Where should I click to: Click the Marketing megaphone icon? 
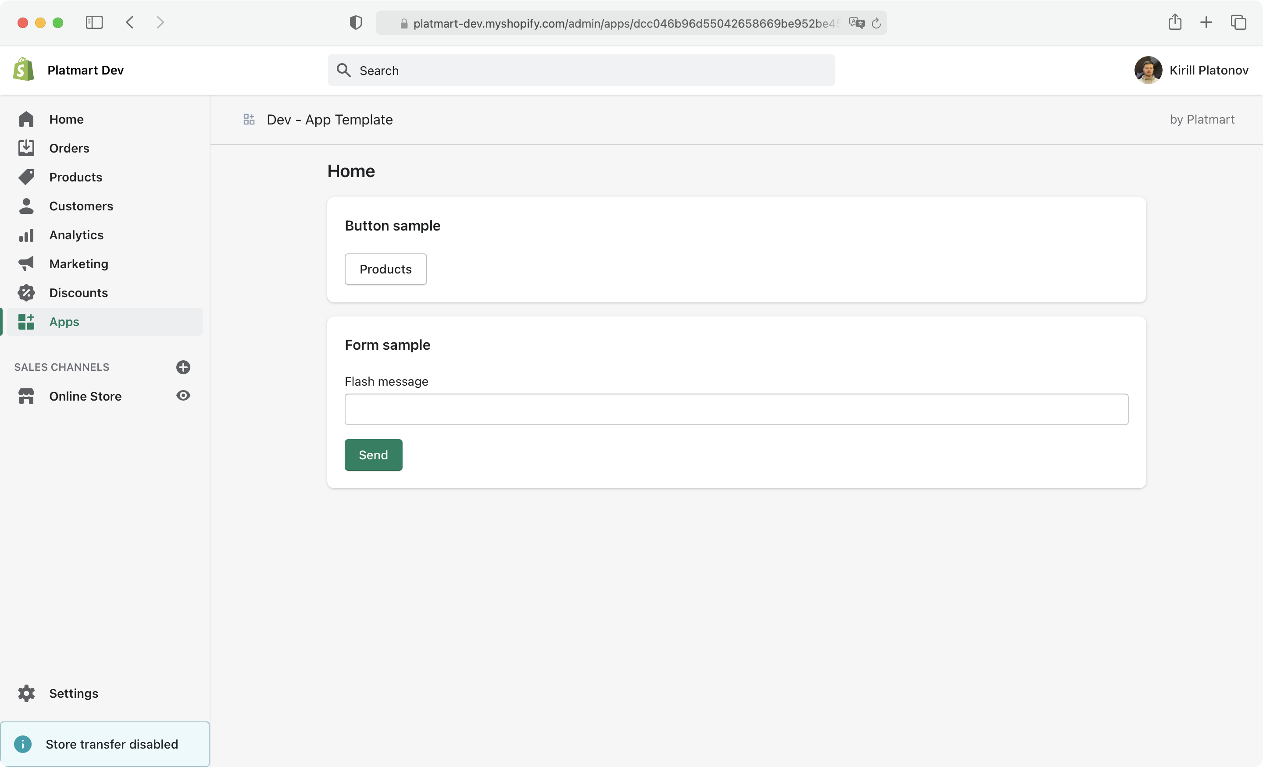pyautogui.click(x=26, y=264)
